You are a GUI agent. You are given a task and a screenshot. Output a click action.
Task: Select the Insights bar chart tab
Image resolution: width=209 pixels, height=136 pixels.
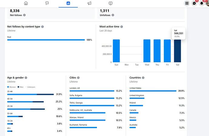(x=68, y=3)
